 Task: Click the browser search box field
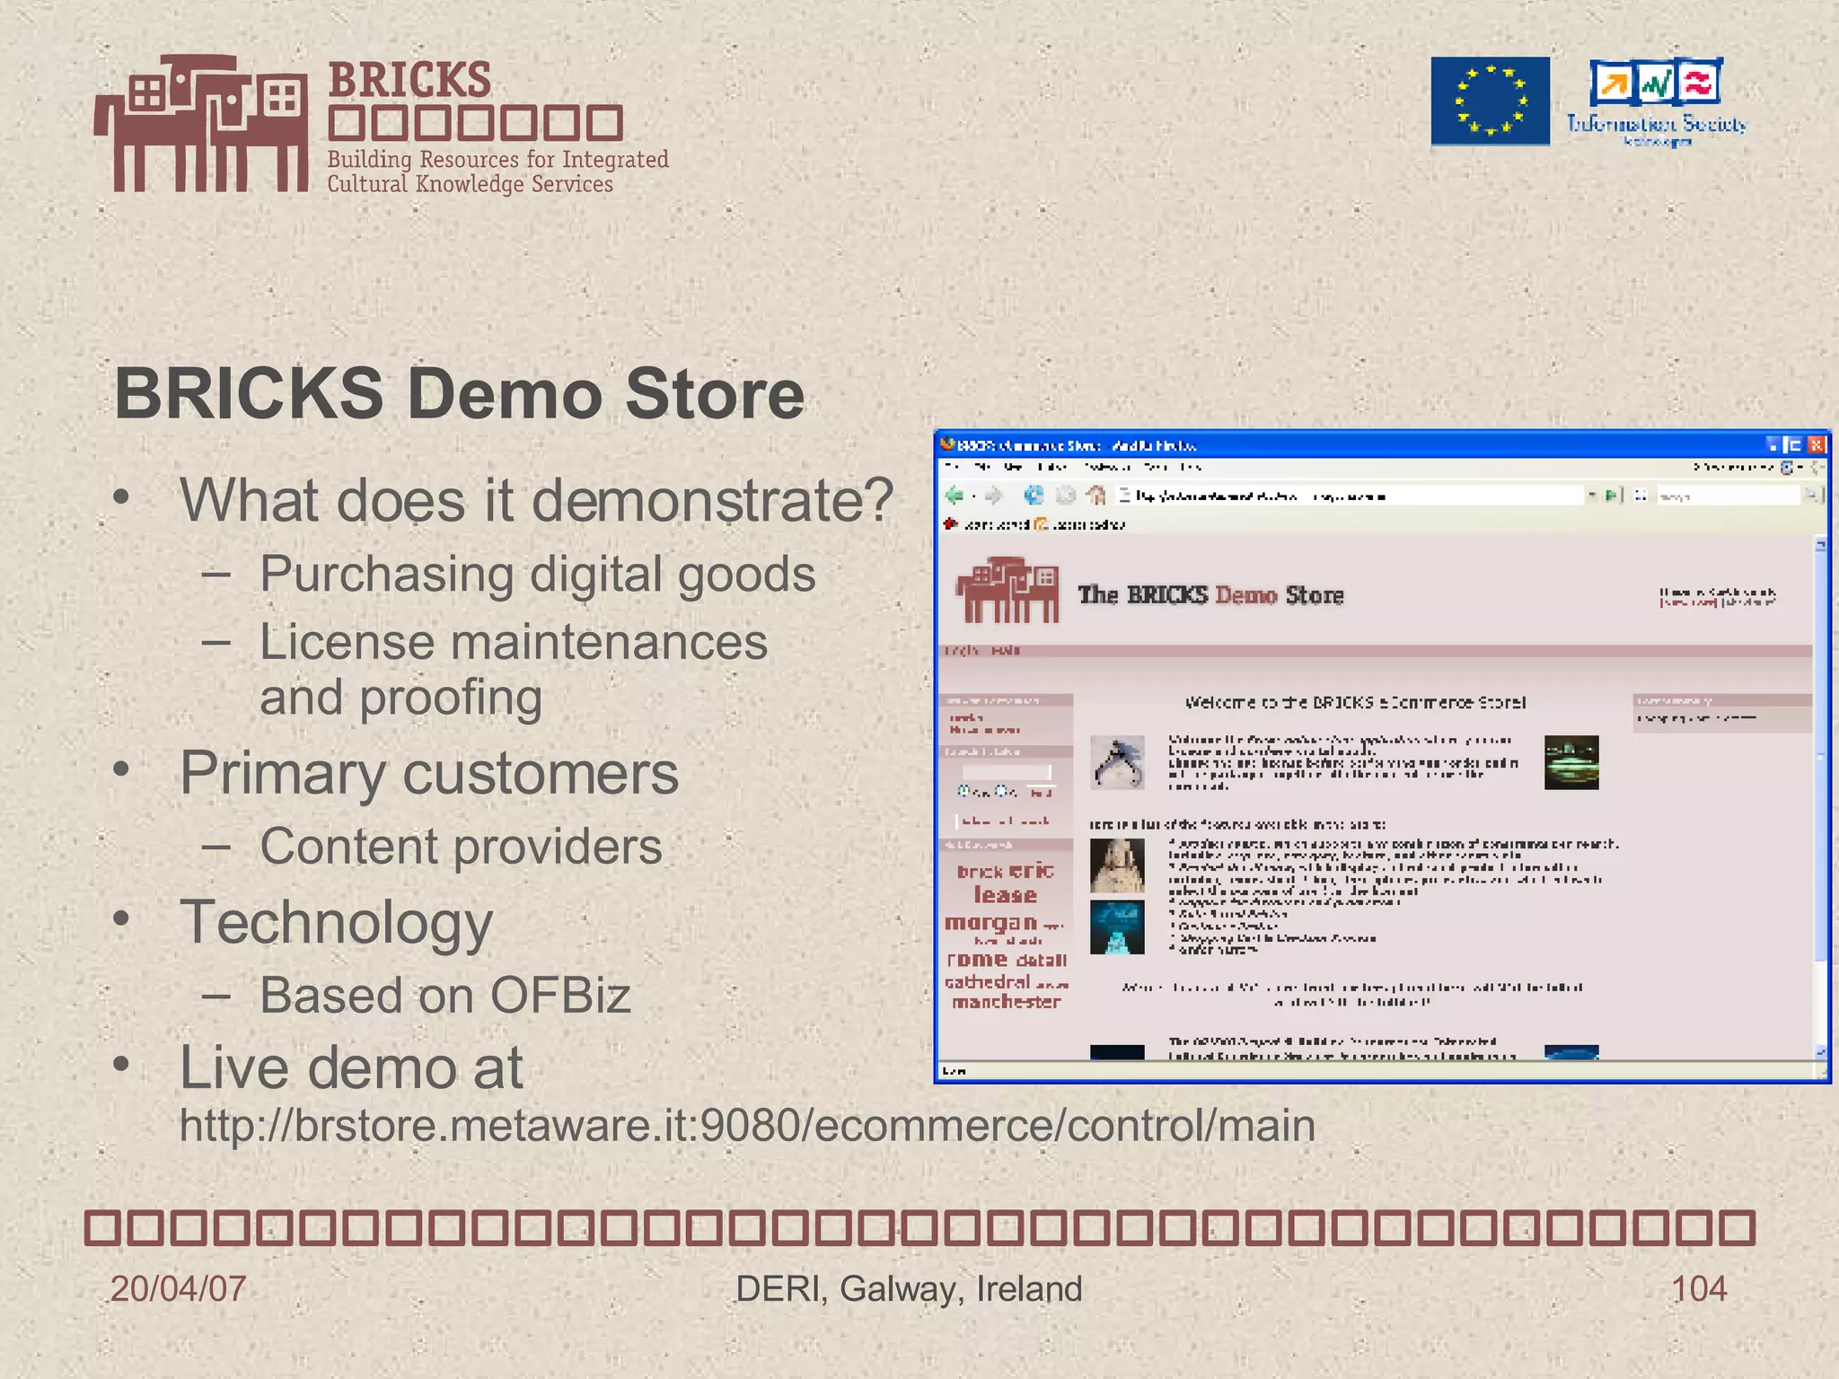1727,496
